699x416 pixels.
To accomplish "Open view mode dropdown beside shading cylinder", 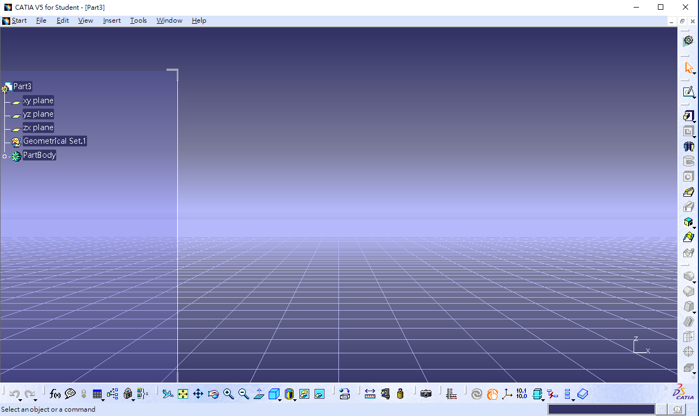I will [295, 400].
